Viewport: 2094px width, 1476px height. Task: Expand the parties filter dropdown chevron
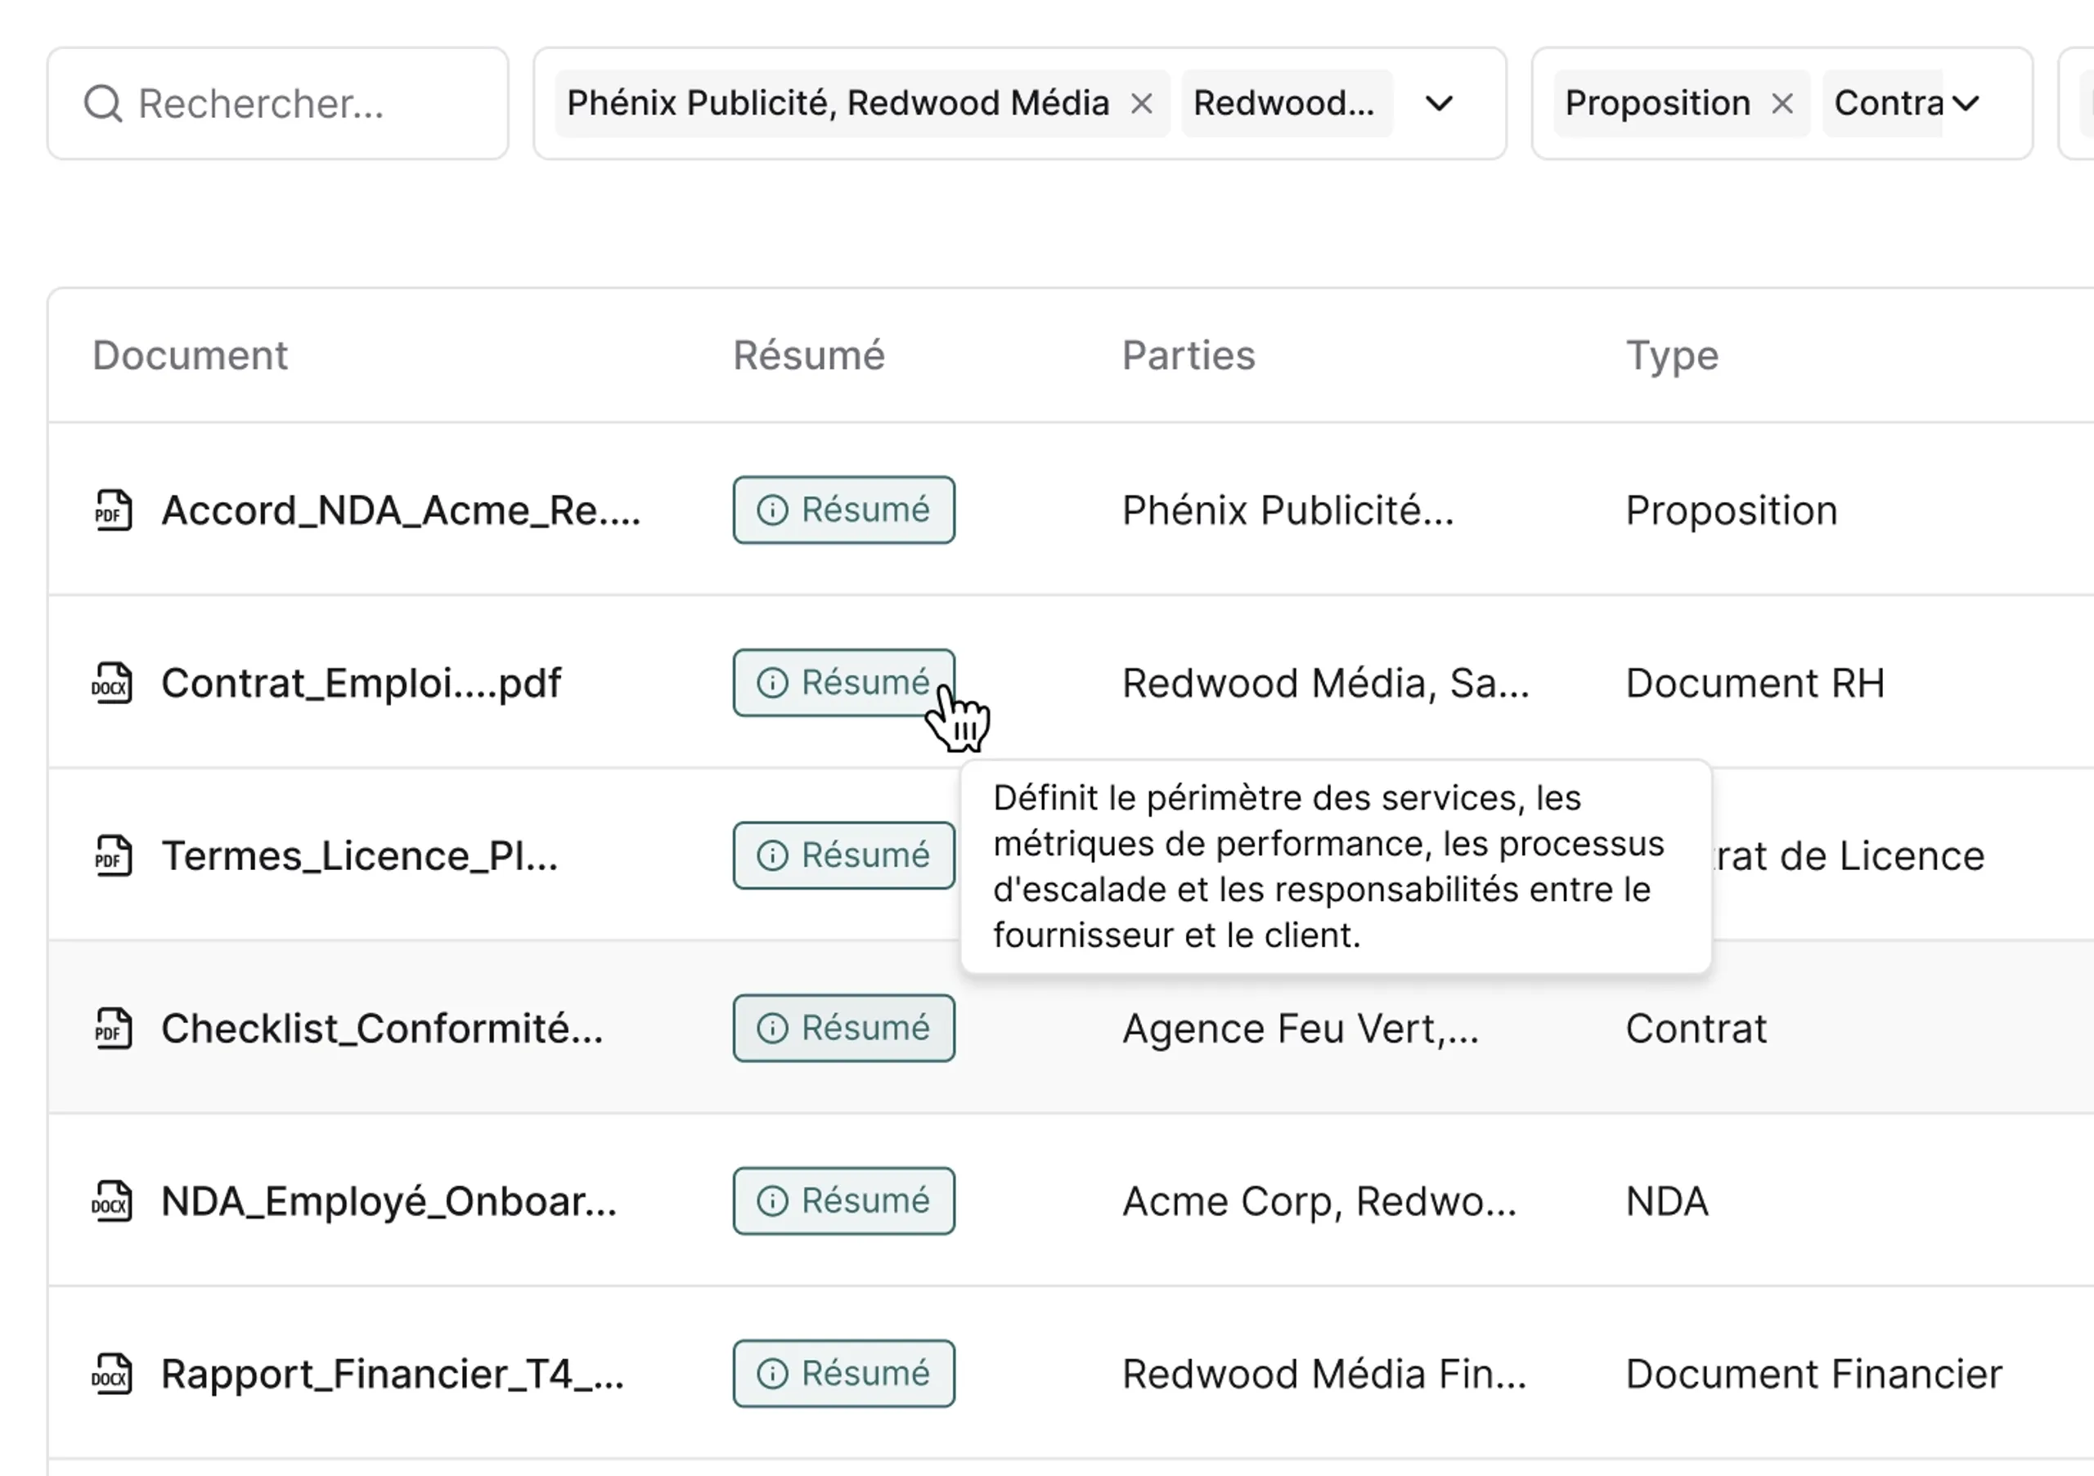[x=1439, y=104]
